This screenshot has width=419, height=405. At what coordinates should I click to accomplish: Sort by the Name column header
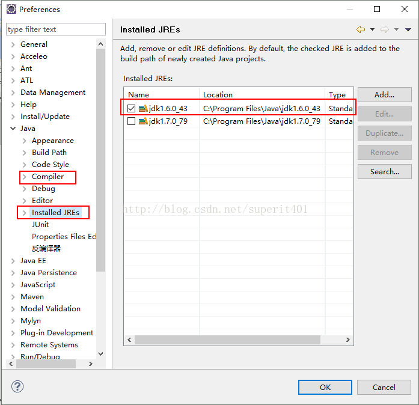coord(162,94)
